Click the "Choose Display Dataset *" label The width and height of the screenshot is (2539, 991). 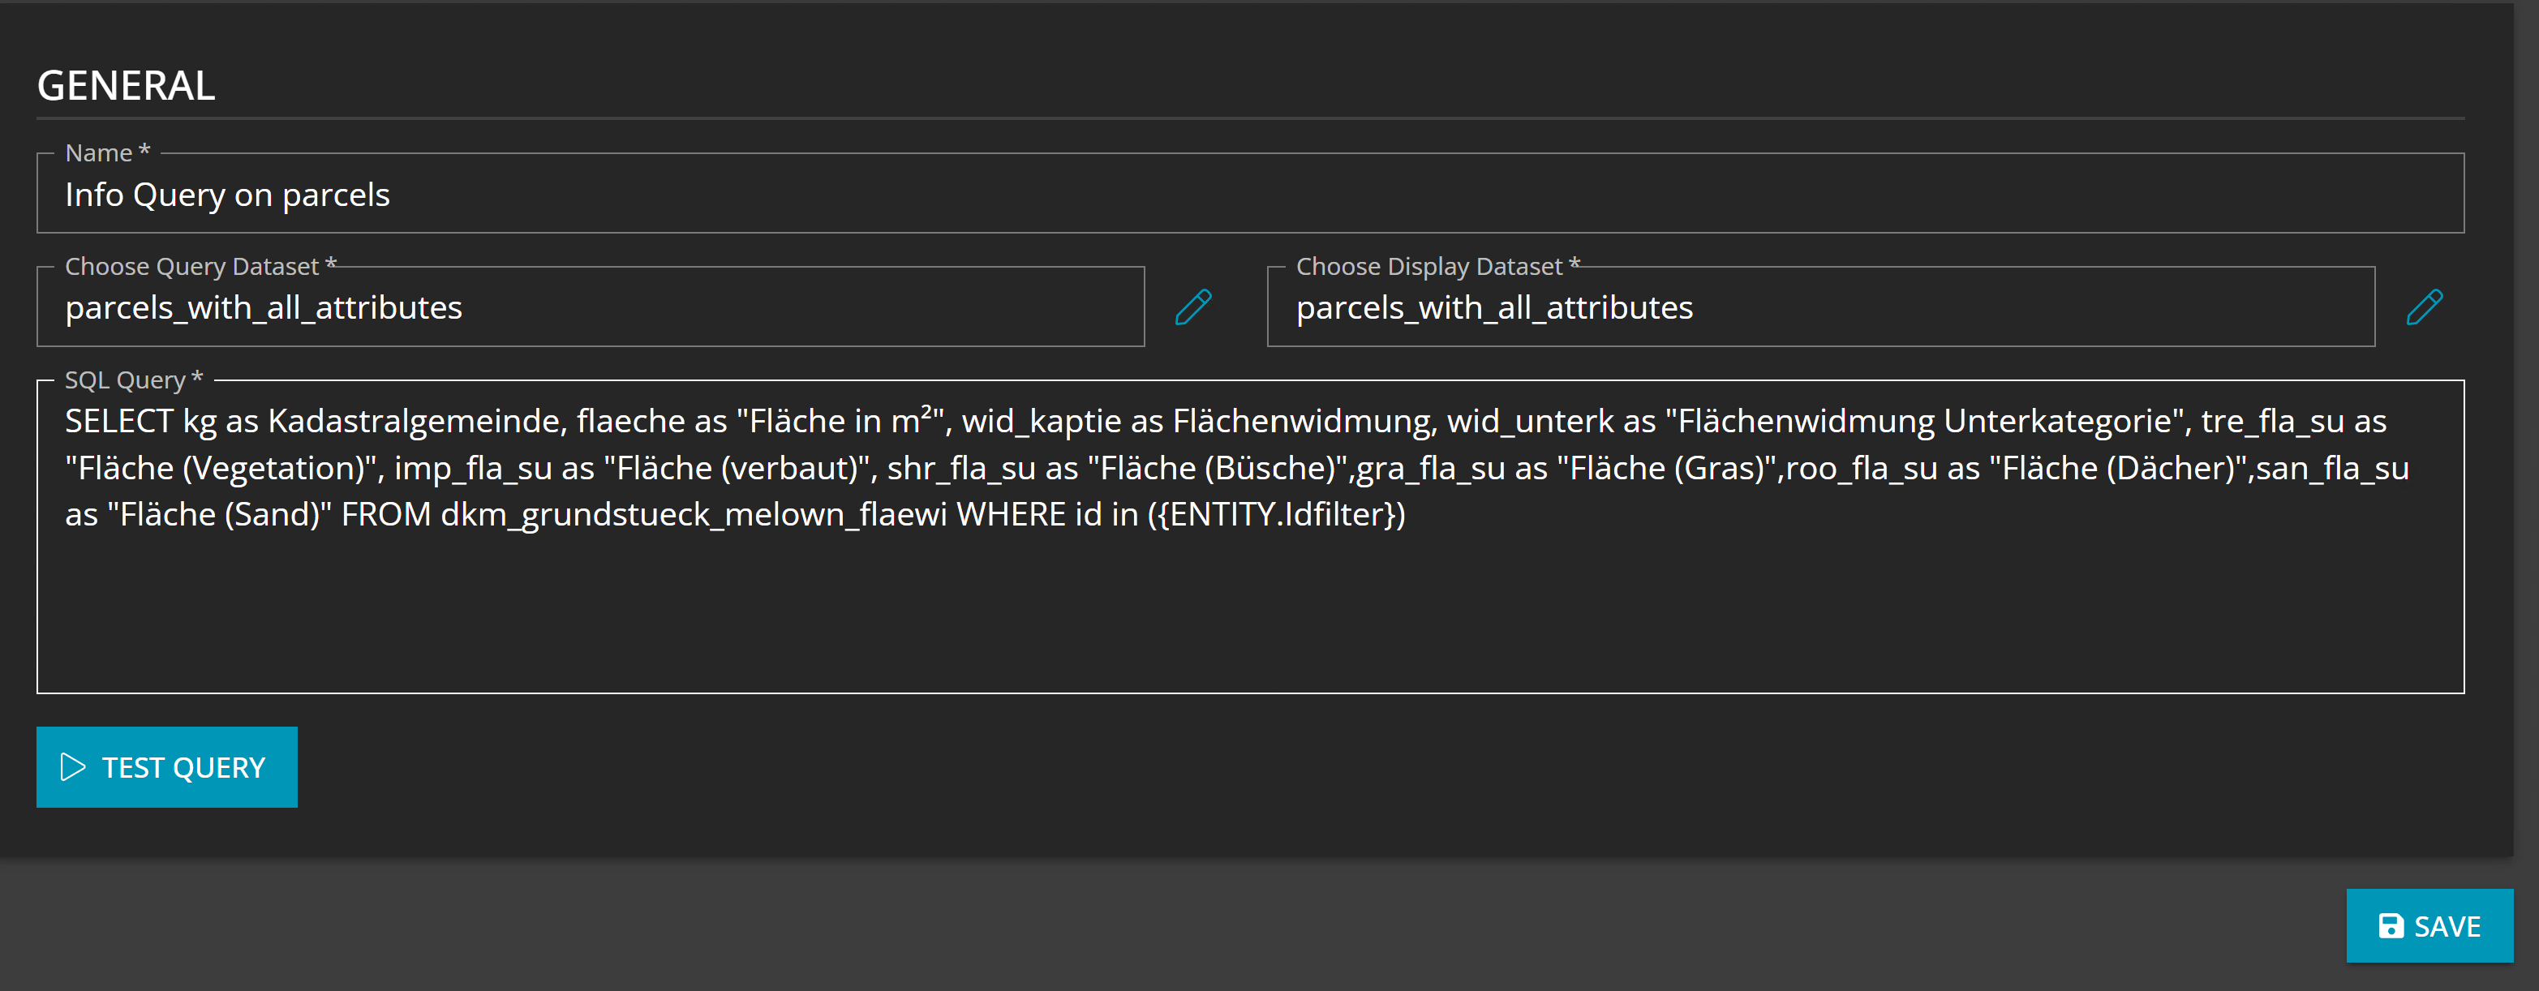1437,267
